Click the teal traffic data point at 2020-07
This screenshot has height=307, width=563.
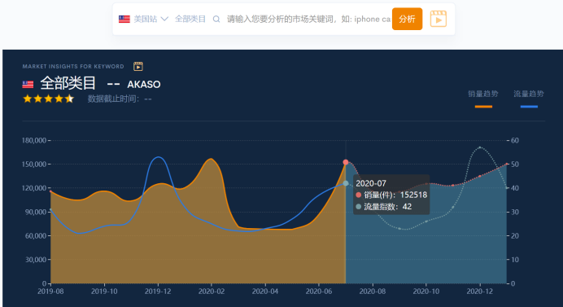[346, 183]
